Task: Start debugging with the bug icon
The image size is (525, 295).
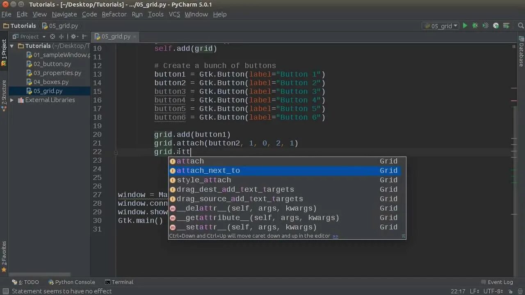Action: [x=475, y=26]
